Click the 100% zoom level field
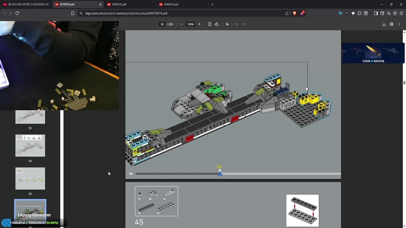The width and height of the screenshot is (406, 228). (190, 24)
